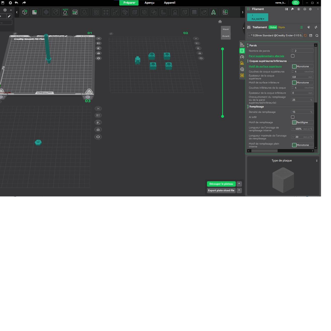Screen dimensions: 331x331
Task: Click the home view icon
Action: tap(220, 22)
